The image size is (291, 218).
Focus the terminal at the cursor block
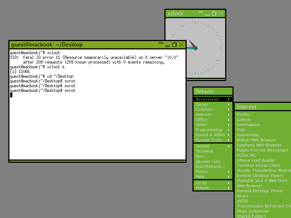11,95
